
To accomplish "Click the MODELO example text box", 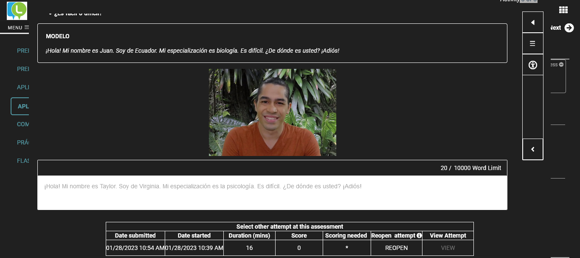I will tap(272, 43).
